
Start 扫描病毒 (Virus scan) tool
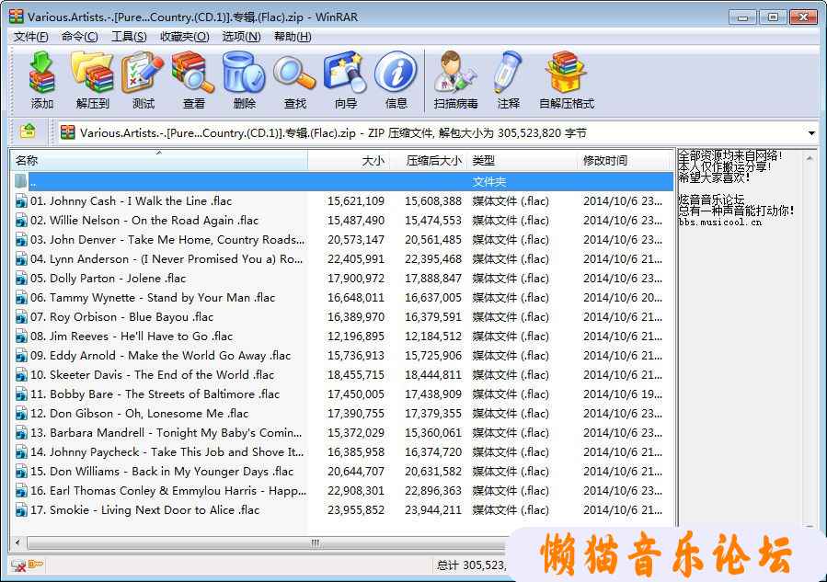click(x=455, y=80)
